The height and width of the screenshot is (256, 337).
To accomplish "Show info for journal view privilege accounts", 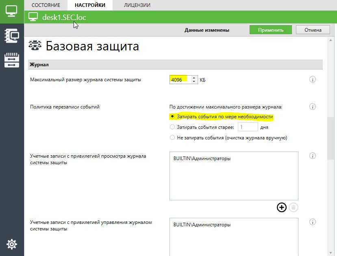I will pyautogui.click(x=313, y=156).
